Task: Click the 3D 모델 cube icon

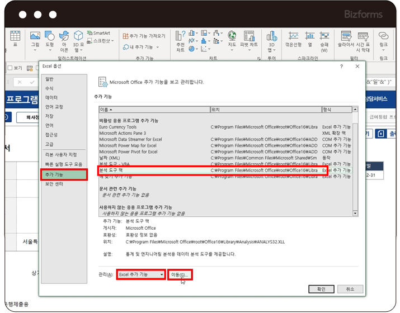Action: tap(78, 36)
